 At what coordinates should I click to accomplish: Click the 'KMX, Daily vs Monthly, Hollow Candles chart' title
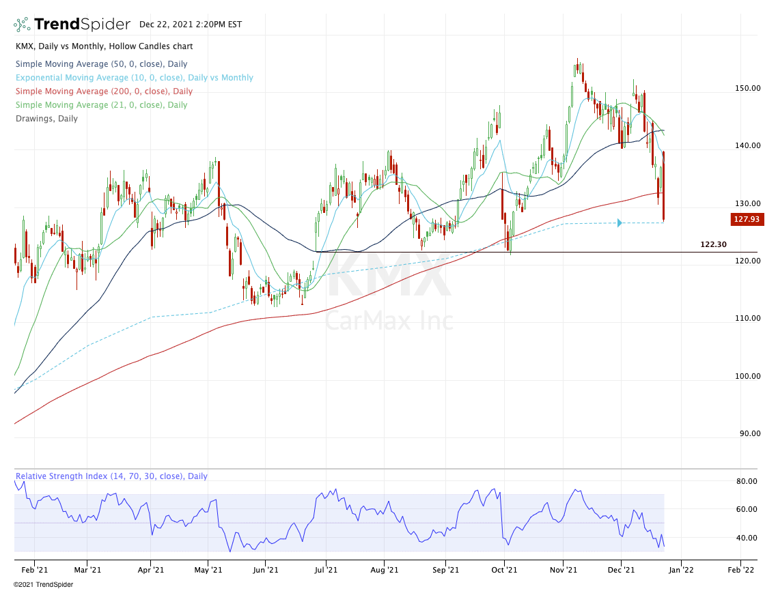pos(105,46)
